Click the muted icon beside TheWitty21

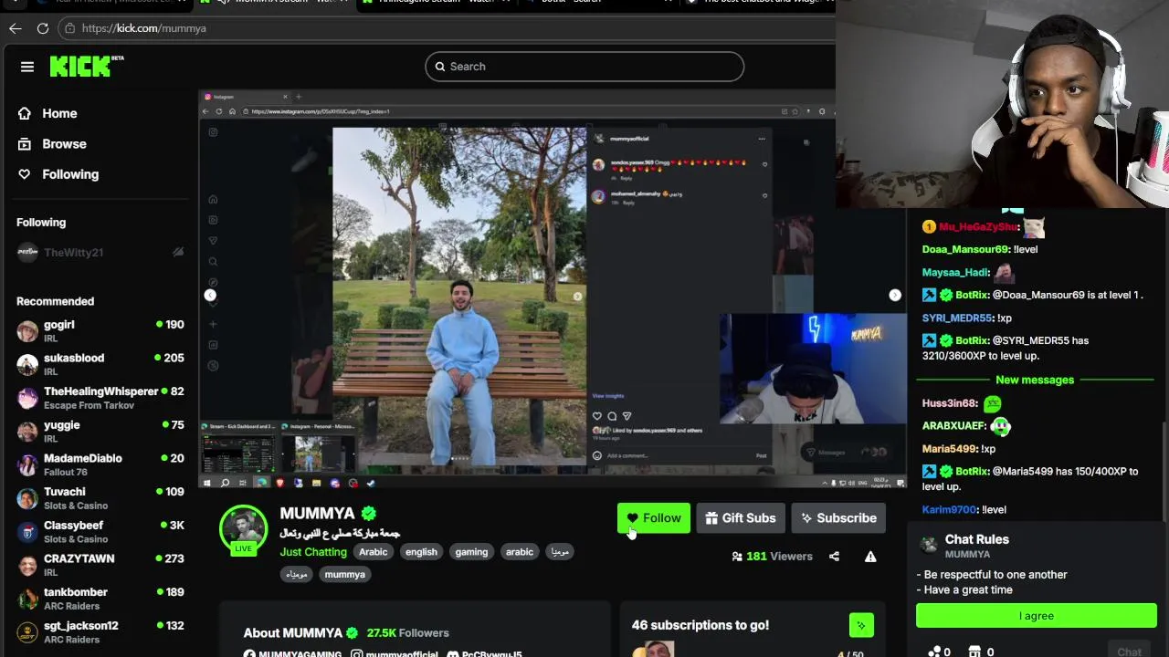(178, 252)
